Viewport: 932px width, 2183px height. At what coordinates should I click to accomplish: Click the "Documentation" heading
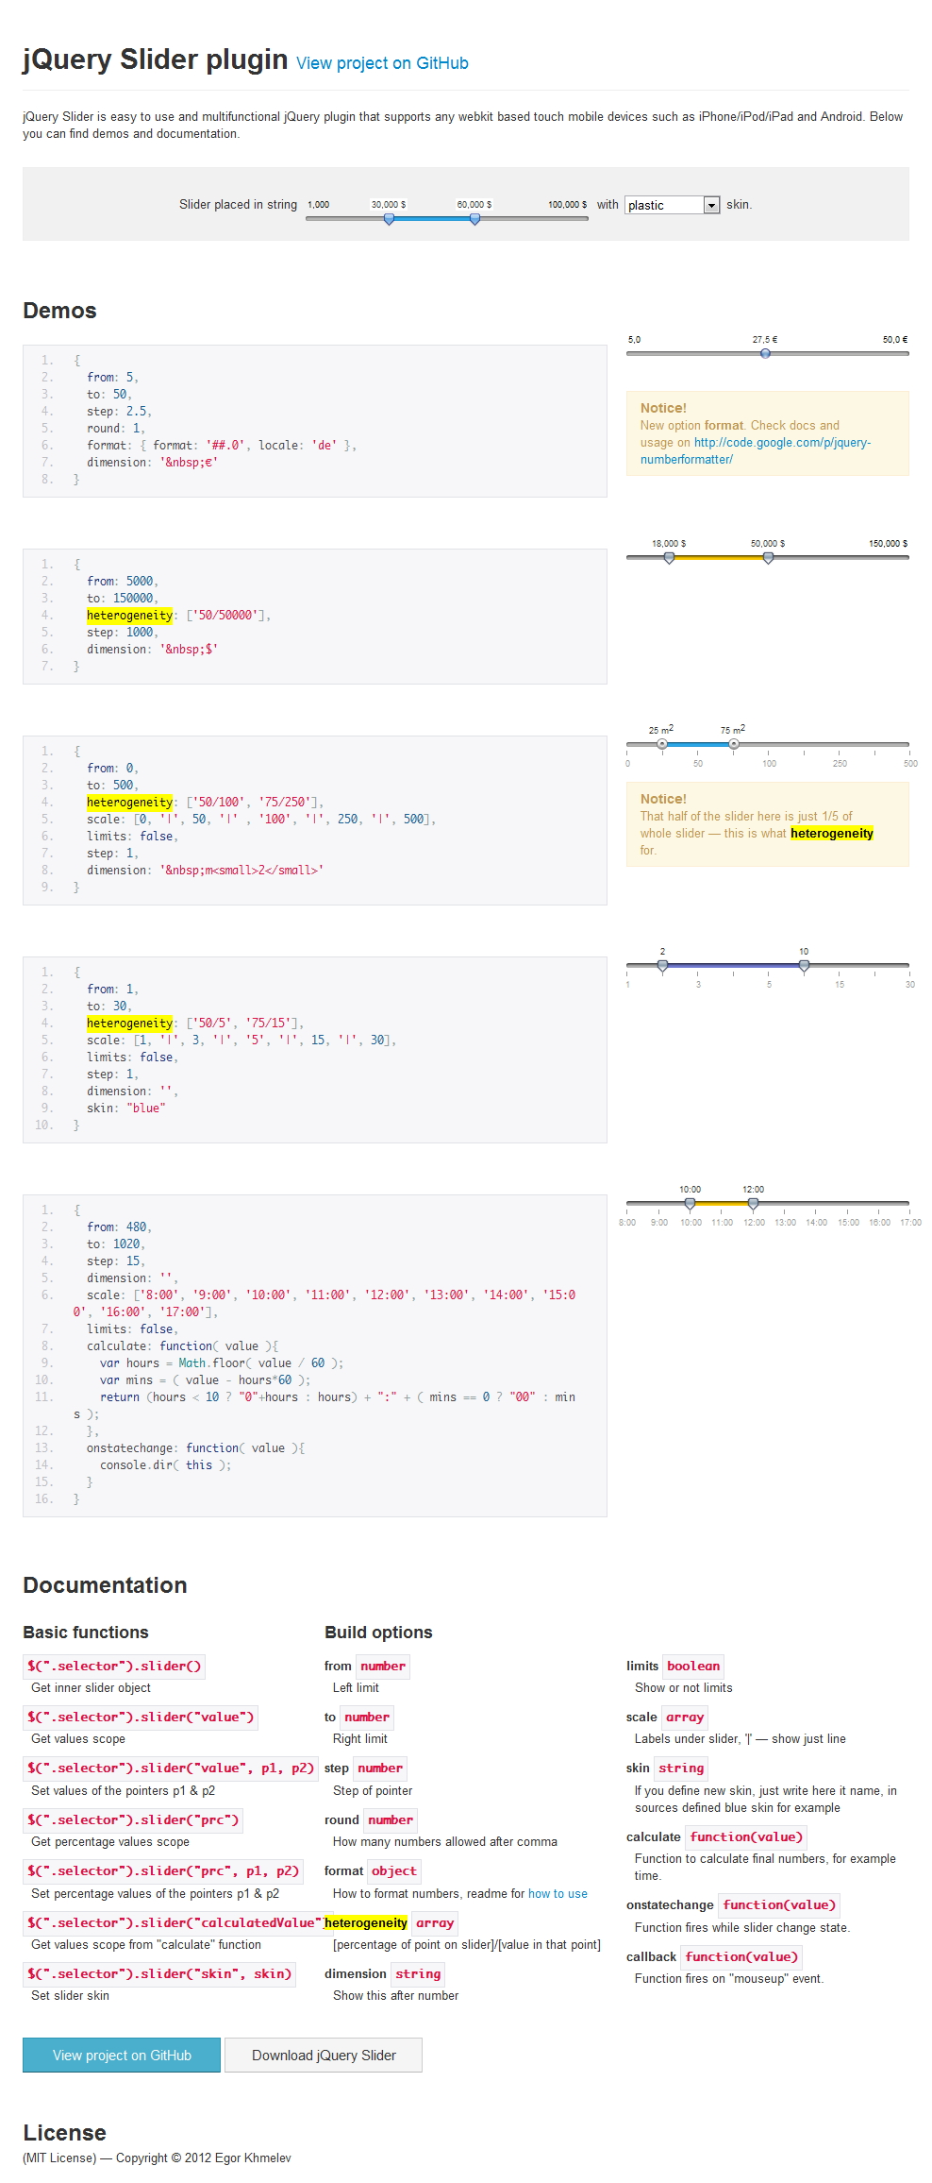tap(105, 1585)
